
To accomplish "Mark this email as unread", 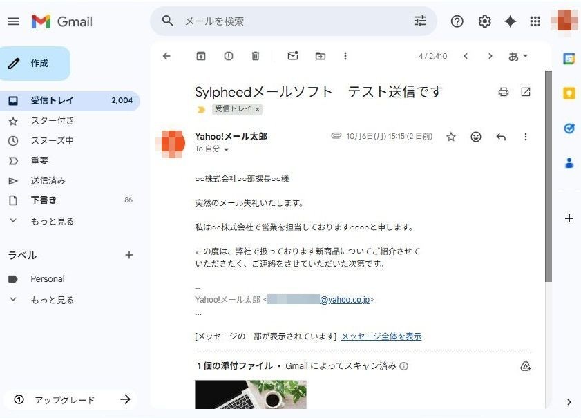I will pyautogui.click(x=293, y=56).
